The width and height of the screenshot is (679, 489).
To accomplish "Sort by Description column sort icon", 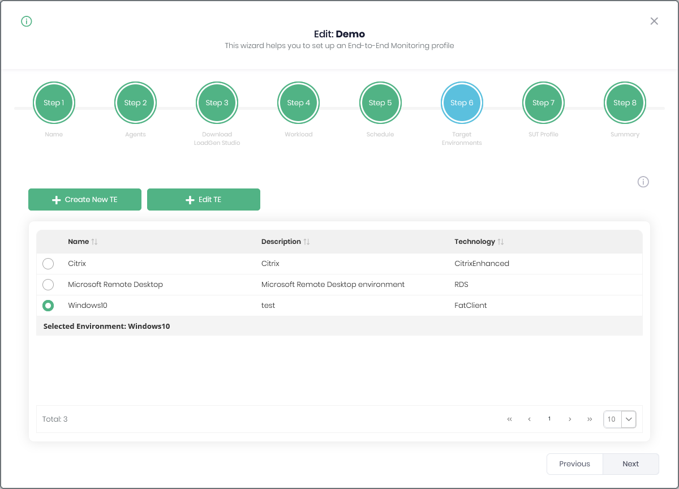I will coord(307,242).
